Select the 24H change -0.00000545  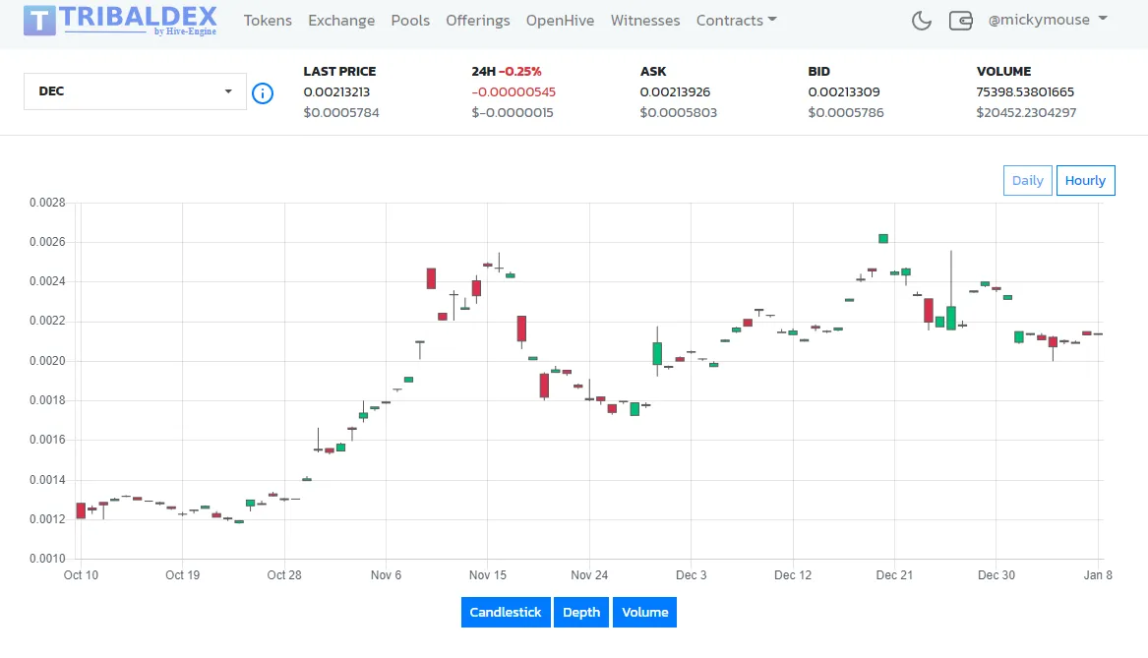click(514, 92)
